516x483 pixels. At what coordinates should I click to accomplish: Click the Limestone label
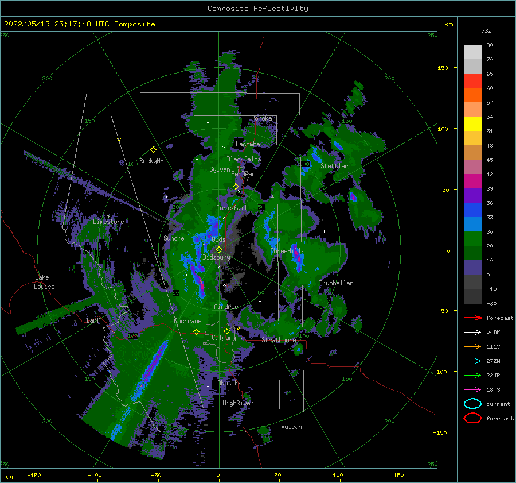tap(108, 222)
